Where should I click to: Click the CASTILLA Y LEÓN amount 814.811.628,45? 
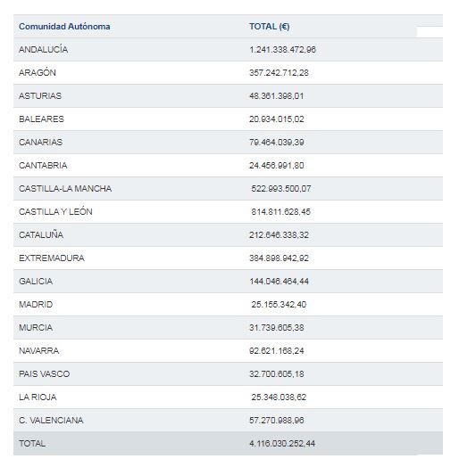point(280,212)
